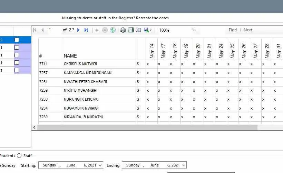Open page setup
This screenshot has height=173, width=283.
pyautogui.click(x=138, y=30)
